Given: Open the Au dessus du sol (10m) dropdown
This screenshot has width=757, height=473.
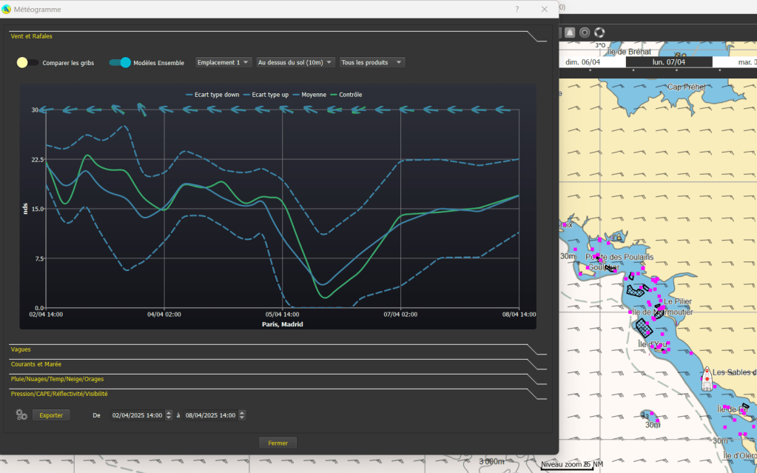Looking at the screenshot, I should pos(295,63).
